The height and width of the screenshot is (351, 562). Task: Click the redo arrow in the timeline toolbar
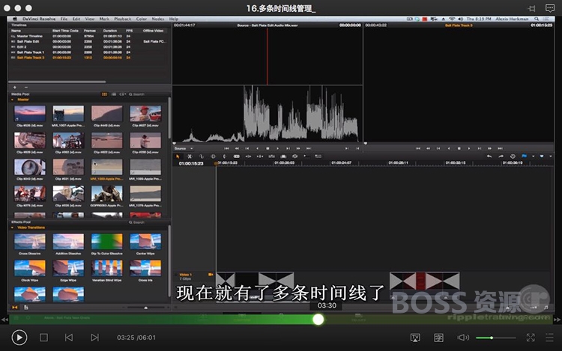501,156
